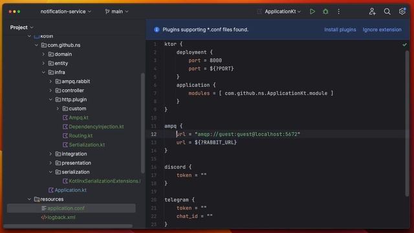Expand the ampq.rabbit package
Viewport: 414px width, 233px height.
pos(50,82)
